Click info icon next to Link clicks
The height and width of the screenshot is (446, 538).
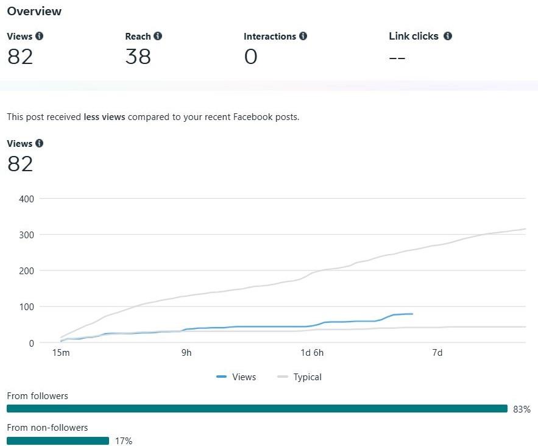(x=448, y=37)
